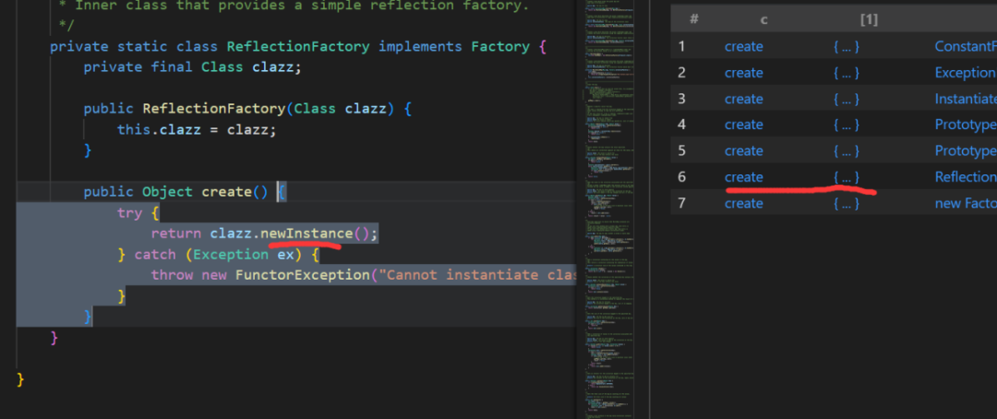Viewport: 997px width, 419px height.
Task: Click the 'private final Class clazz;' line
Action: pyautogui.click(x=192, y=66)
